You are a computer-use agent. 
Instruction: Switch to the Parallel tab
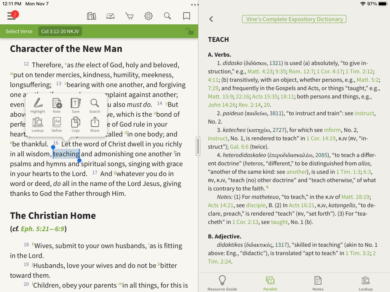[x=270, y=283]
